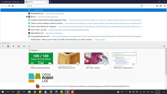Open the 100/100 SpeedUp WordPress thumbnail
The width and height of the screenshot is (167, 94).
click(x=41, y=58)
